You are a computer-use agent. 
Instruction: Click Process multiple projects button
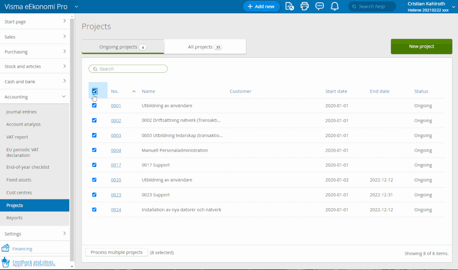click(117, 253)
